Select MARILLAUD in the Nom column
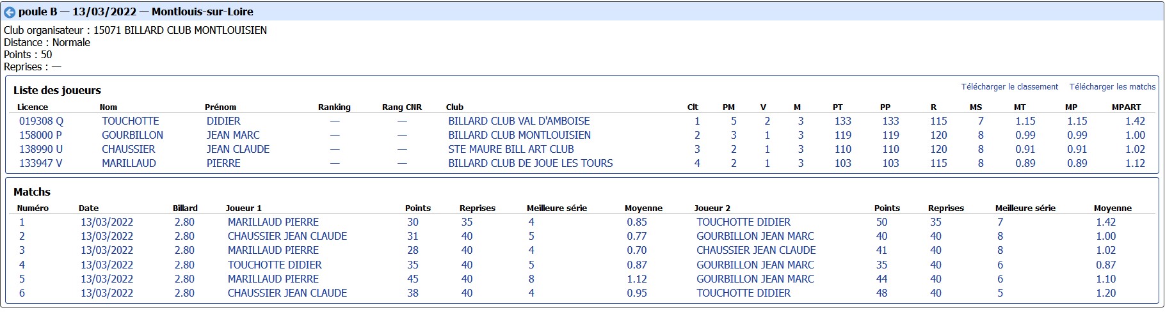 click(x=129, y=163)
